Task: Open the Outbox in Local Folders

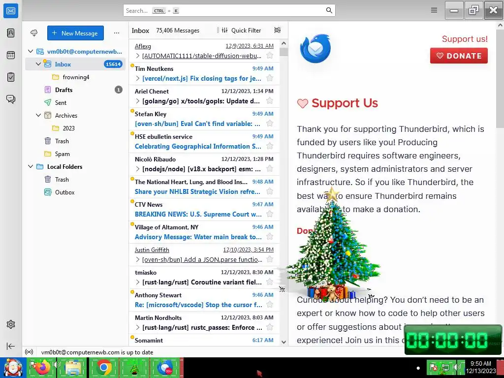Action: pyautogui.click(x=75, y=192)
